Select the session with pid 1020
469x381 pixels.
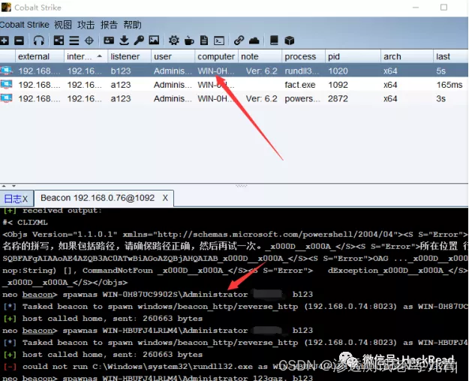click(x=234, y=71)
